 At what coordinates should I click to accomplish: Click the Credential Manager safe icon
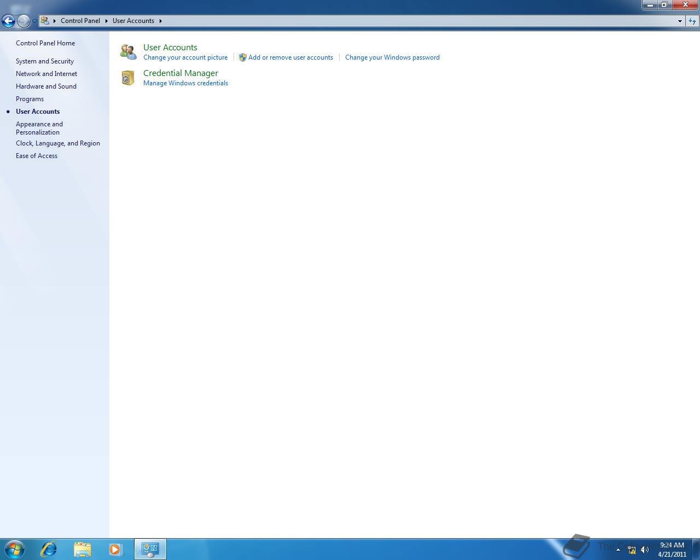click(128, 78)
